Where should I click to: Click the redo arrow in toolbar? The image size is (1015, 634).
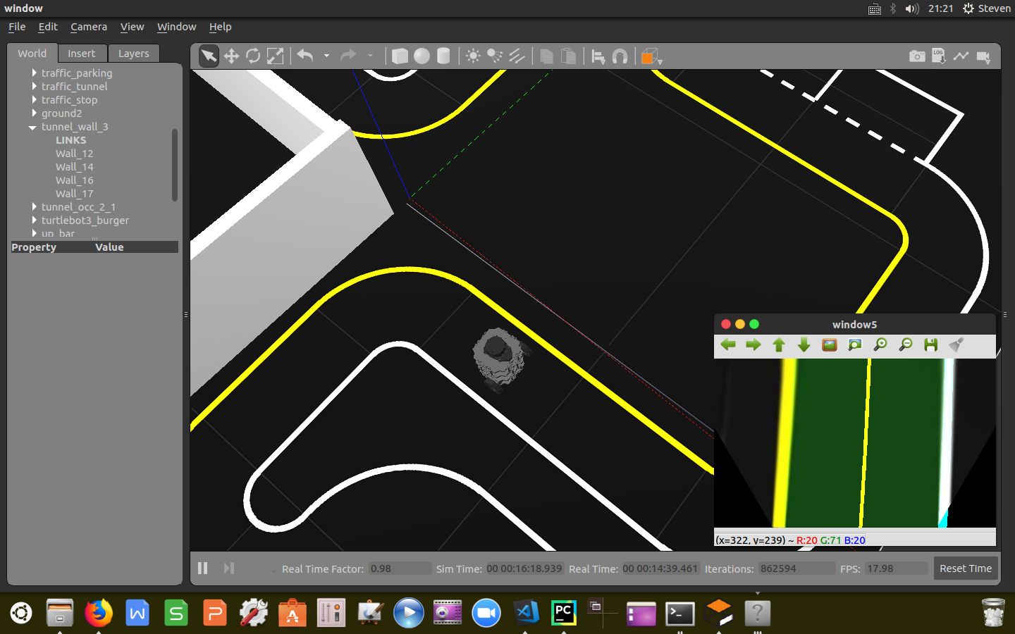(x=348, y=56)
